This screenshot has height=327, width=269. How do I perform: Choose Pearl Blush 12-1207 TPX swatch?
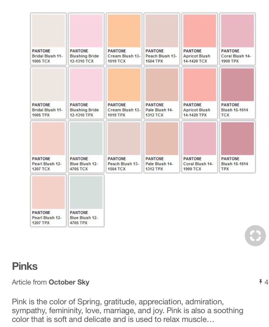tap(48, 201)
